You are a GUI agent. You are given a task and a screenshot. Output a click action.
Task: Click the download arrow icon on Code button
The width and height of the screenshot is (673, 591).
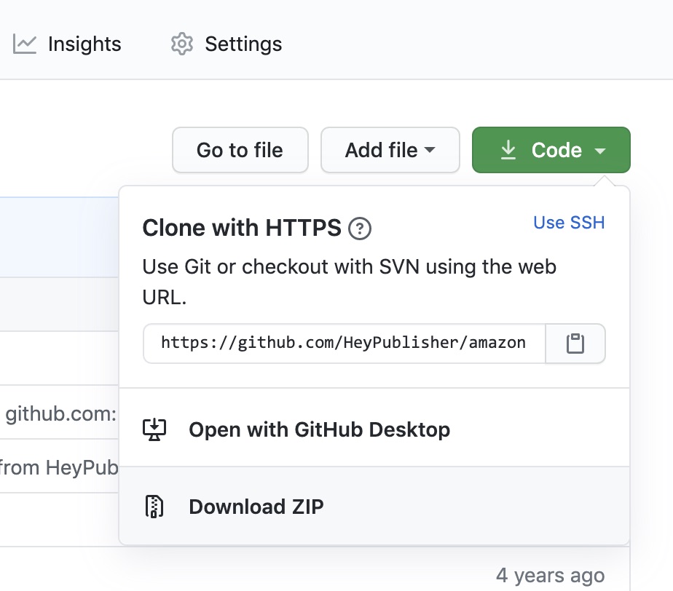508,150
